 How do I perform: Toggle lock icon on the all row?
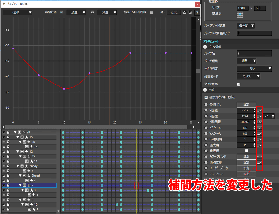coord(8,132)
